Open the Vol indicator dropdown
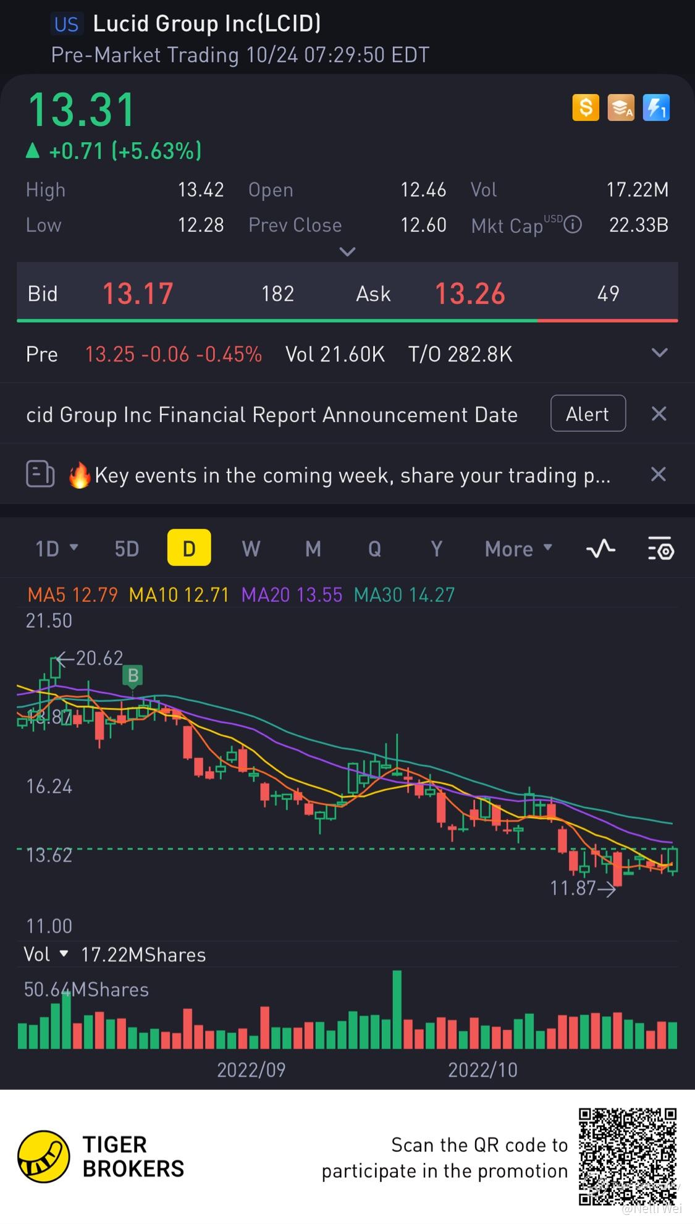 click(45, 955)
